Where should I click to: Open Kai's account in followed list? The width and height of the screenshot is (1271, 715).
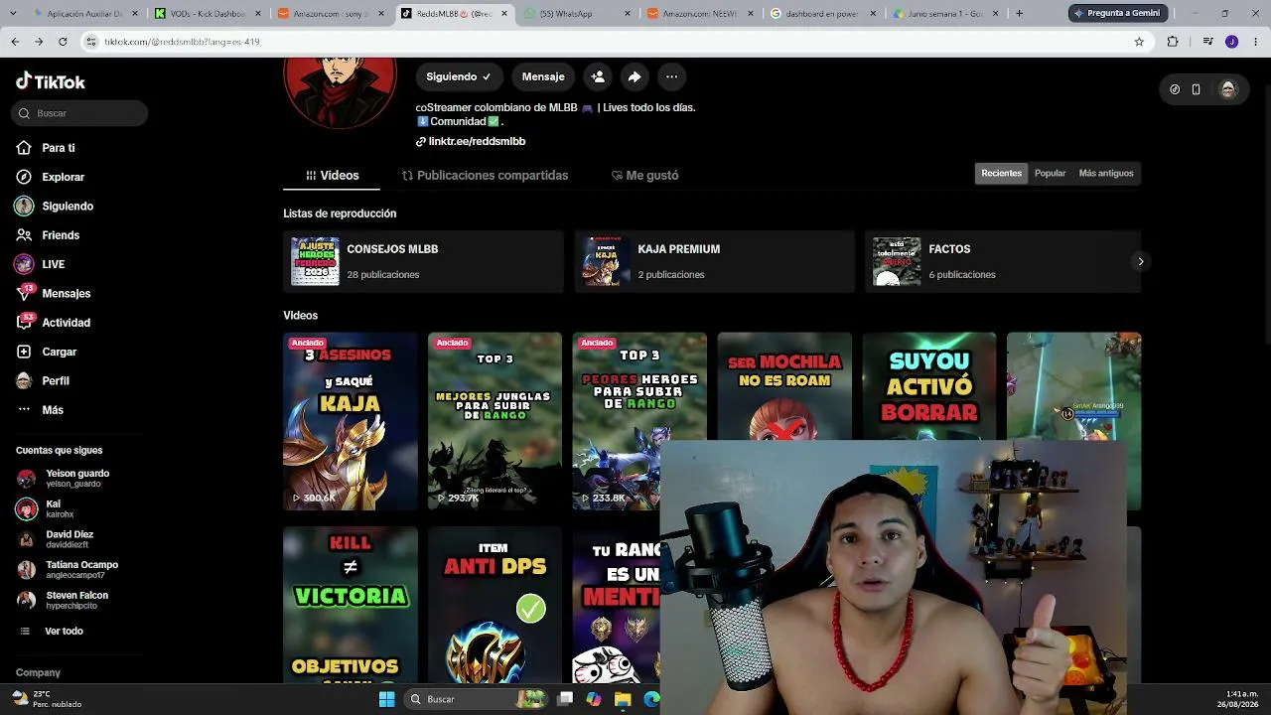coord(46,508)
